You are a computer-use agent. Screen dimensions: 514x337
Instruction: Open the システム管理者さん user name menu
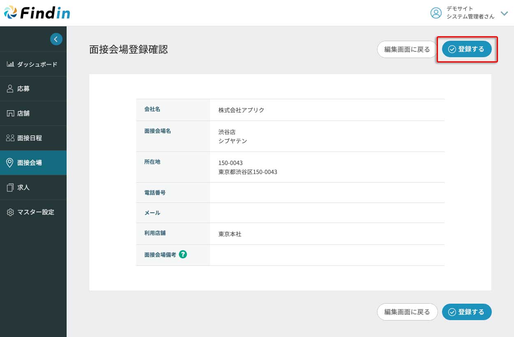tap(470, 16)
